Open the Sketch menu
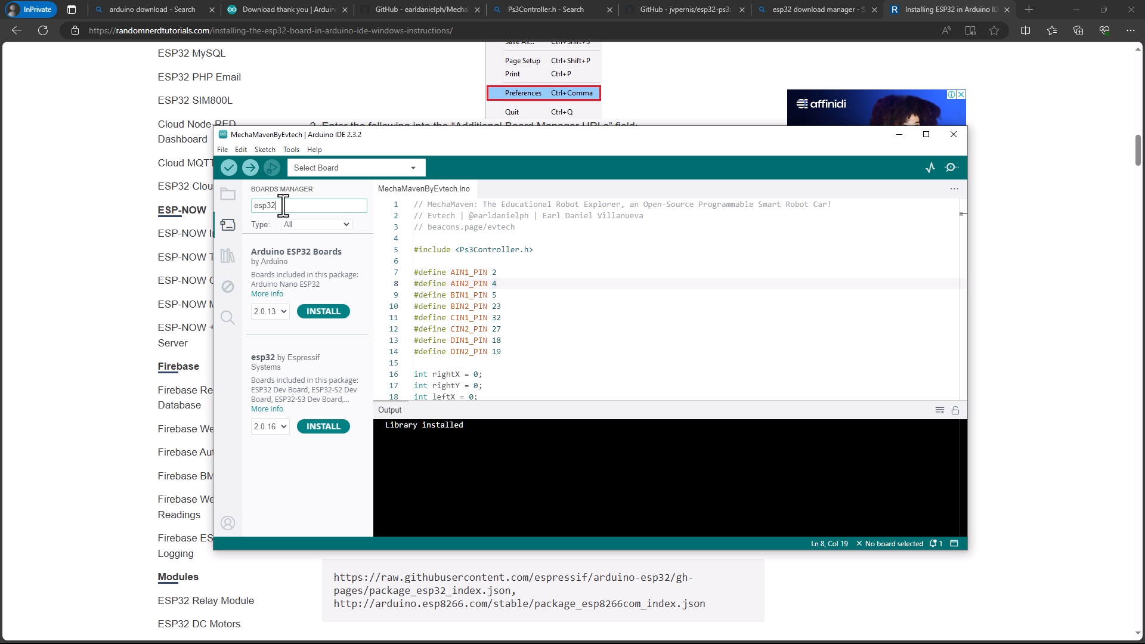Viewport: 1145px width, 644px height. click(265, 150)
